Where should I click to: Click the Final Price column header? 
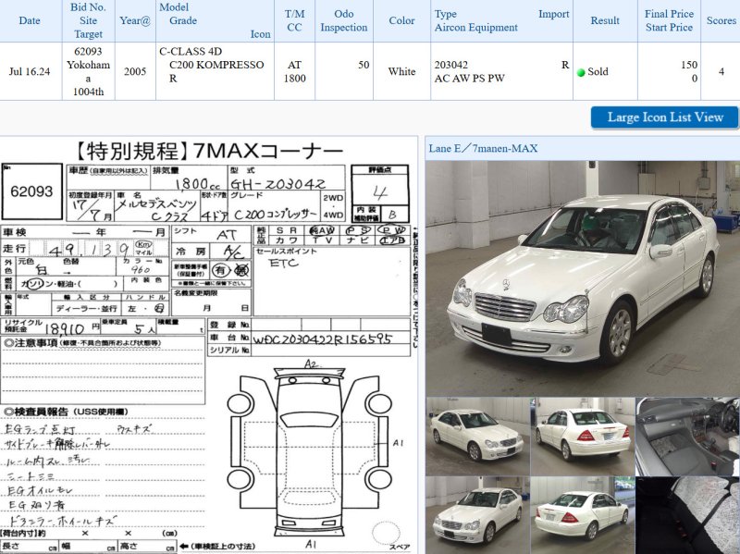[669, 20]
